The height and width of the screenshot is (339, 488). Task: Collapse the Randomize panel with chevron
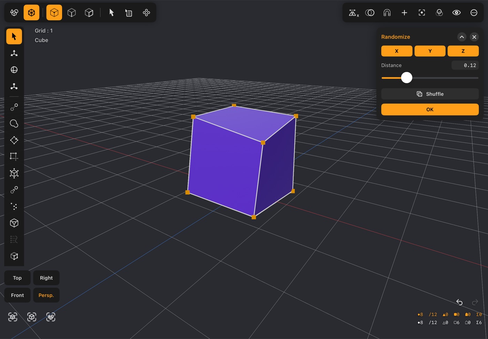click(462, 37)
